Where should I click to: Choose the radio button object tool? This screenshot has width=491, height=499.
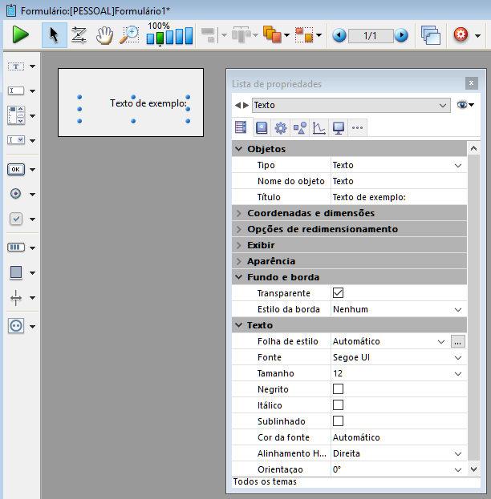16,193
